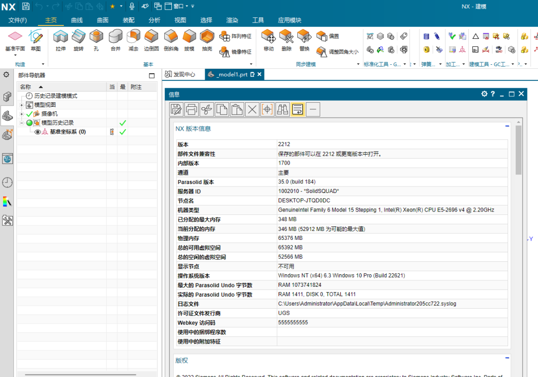Screen dimensions: 538x377
Task: Click the copy icon in 信息 toolbar
Action: (222, 110)
